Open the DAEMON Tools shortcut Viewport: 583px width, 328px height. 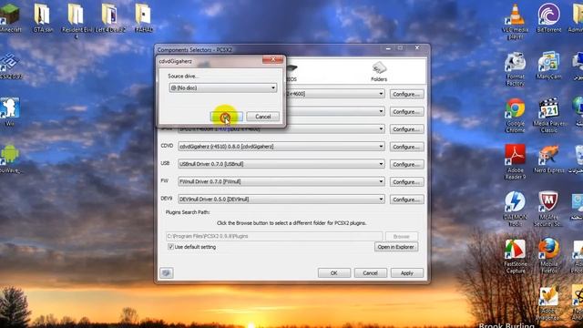[x=515, y=209]
